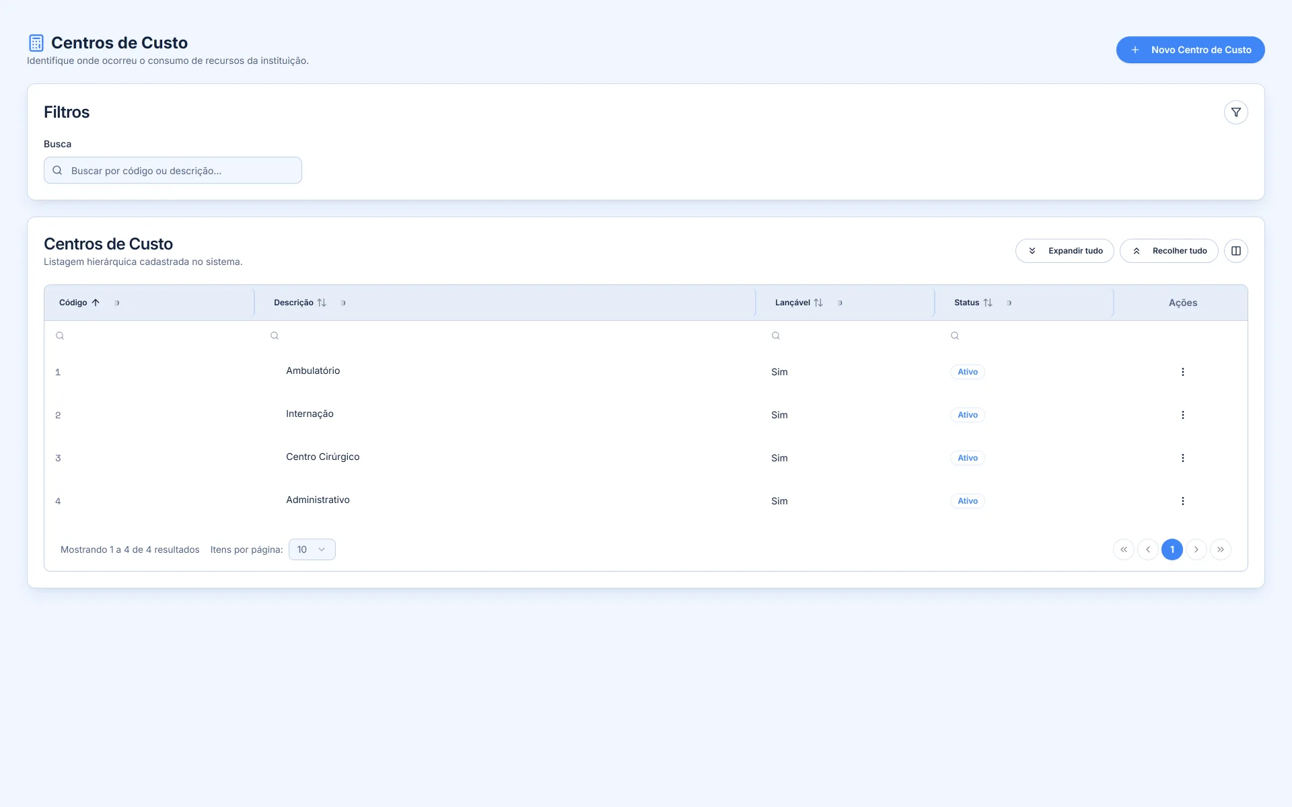
Task: Click the Centro Cirúrgico description cell
Action: [x=322, y=457]
